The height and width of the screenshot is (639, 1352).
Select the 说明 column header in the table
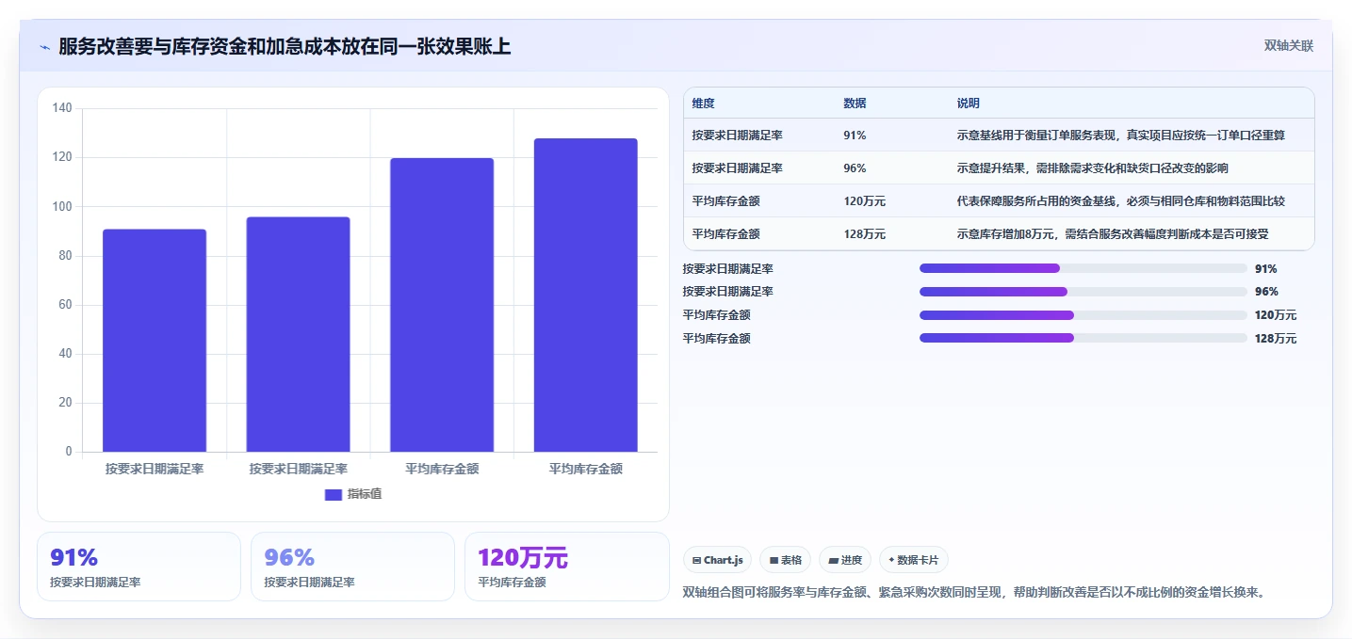tap(968, 104)
